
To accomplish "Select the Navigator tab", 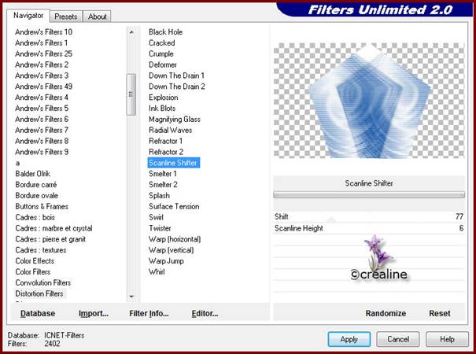I will [x=29, y=16].
